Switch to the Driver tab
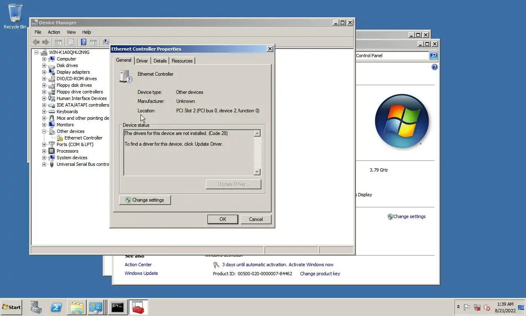 pos(142,61)
